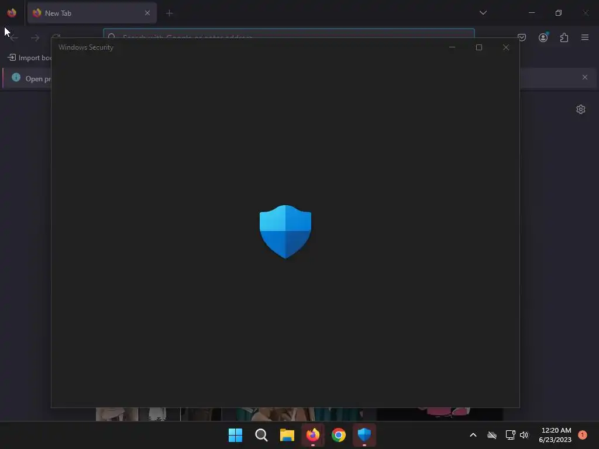The image size is (599, 449).
Task: Click the Windows Security shield logo
Action: [x=285, y=232]
